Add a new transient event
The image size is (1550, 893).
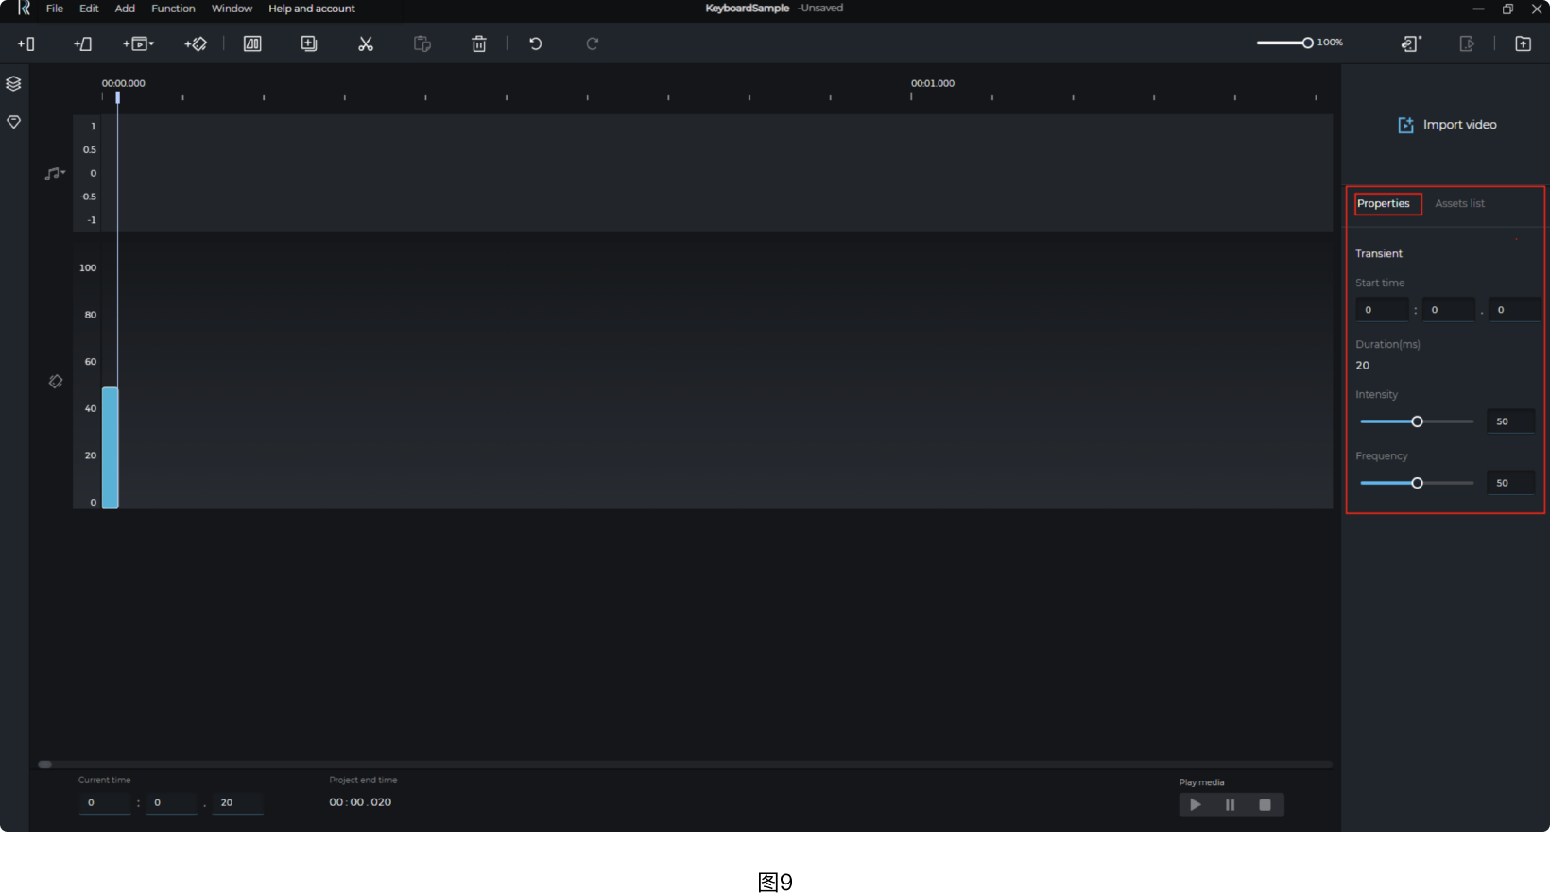pos(26,43)
